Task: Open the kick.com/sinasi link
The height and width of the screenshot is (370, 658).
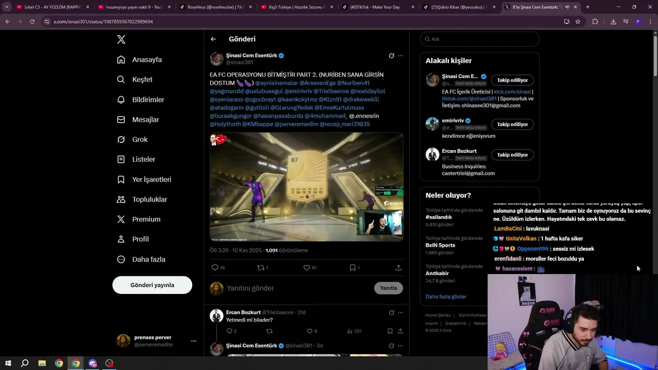Action: pos(512,92)
